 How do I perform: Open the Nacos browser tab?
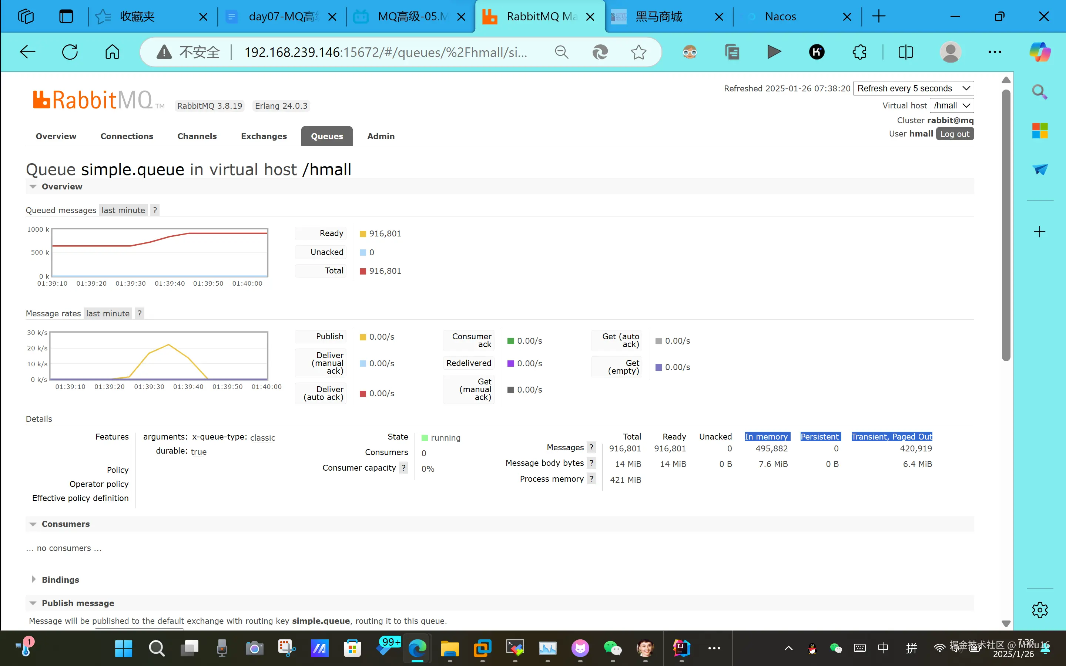tap(780, 17)
